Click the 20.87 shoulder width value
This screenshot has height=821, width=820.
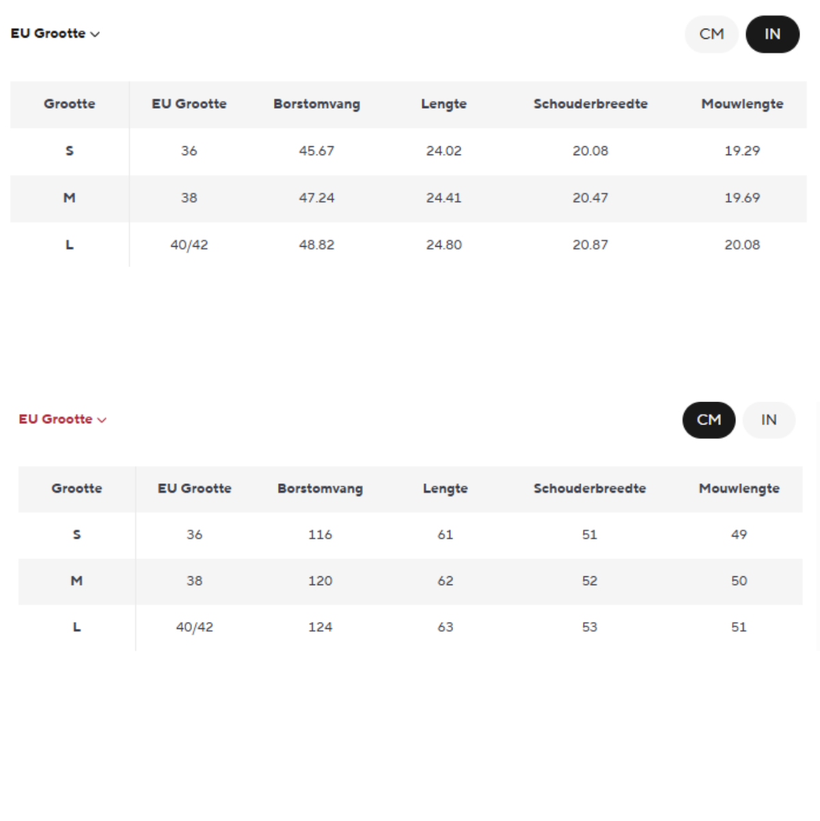[x=590, y=245]
